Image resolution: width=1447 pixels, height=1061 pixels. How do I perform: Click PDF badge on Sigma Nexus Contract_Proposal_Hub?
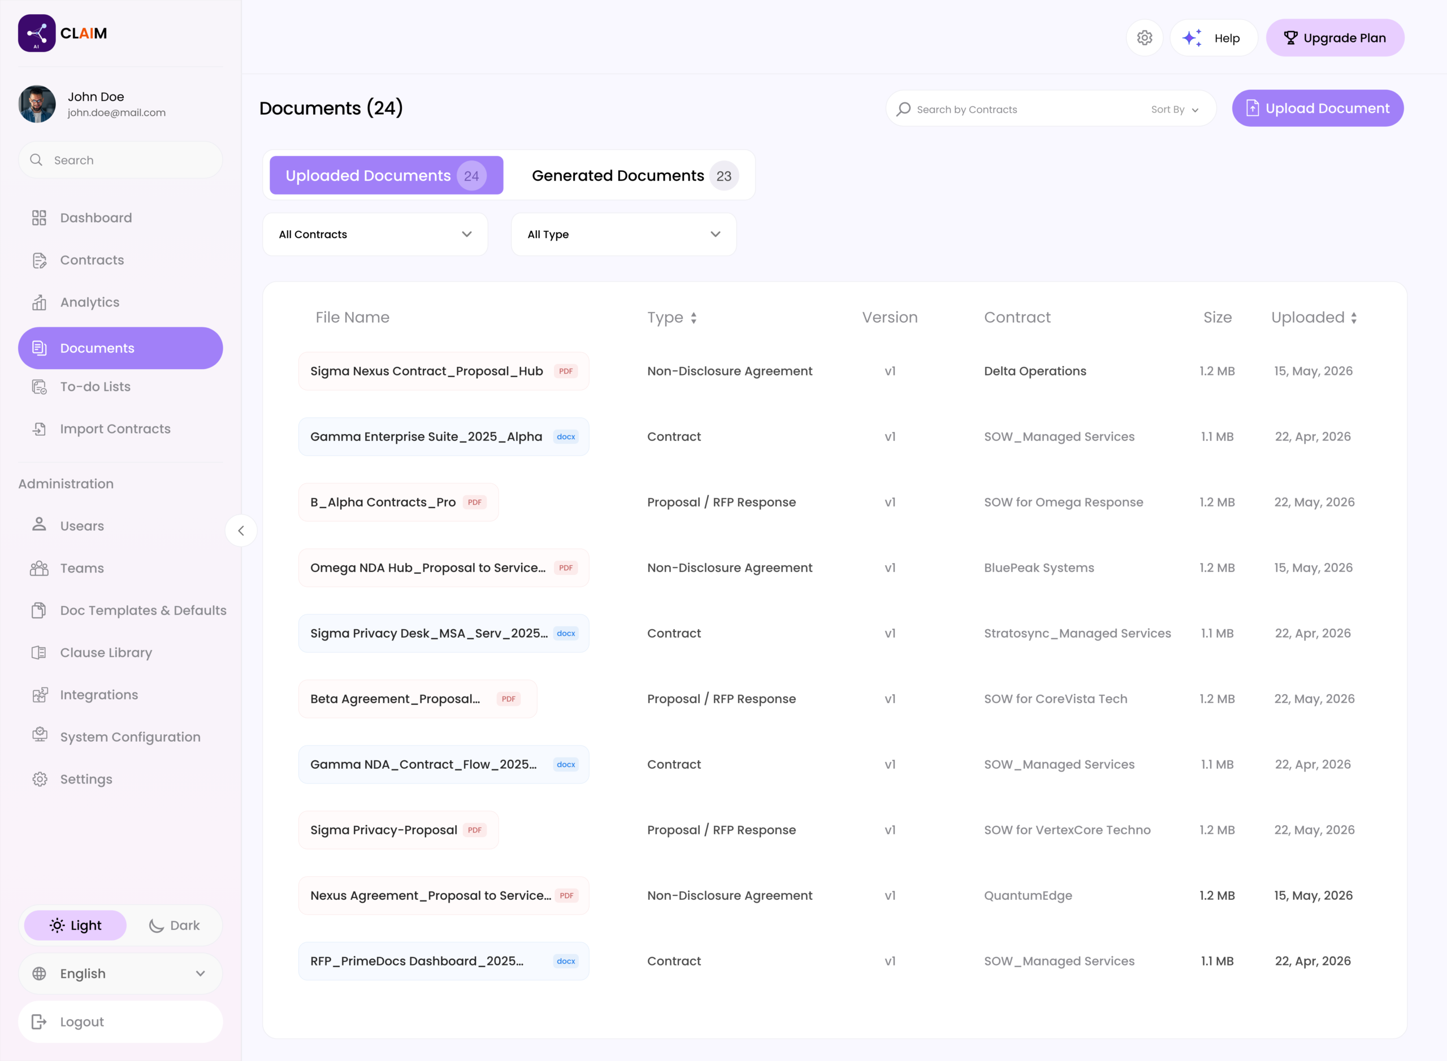[x=566, y=371]
